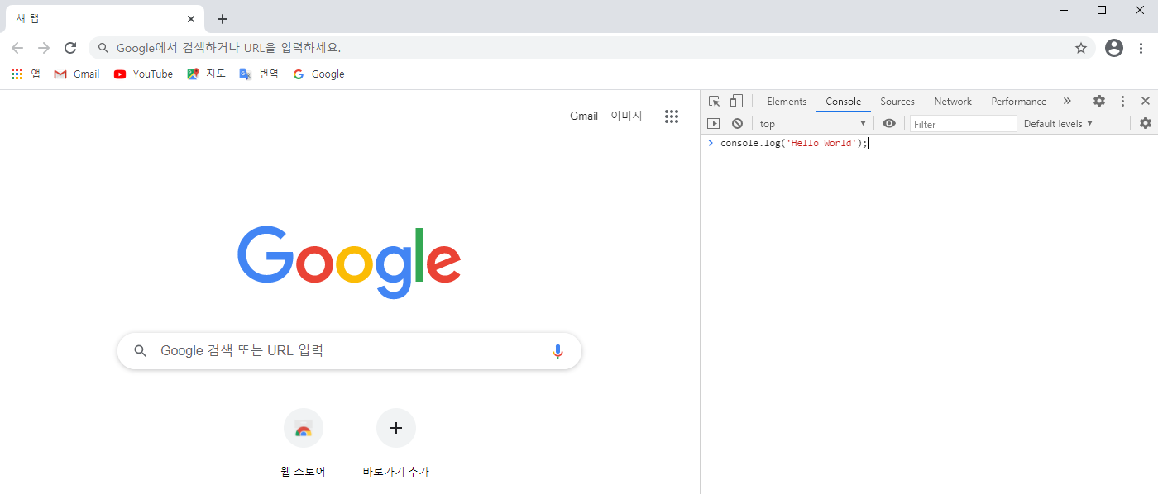1158x494 pixels.
Task: Expand the Default levels dropdown
Action: (x=1058, y=123)
